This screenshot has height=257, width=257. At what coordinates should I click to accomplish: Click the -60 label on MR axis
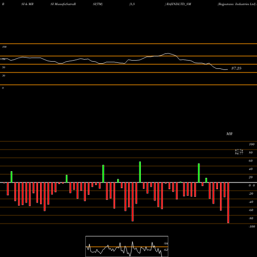[251, 210]
